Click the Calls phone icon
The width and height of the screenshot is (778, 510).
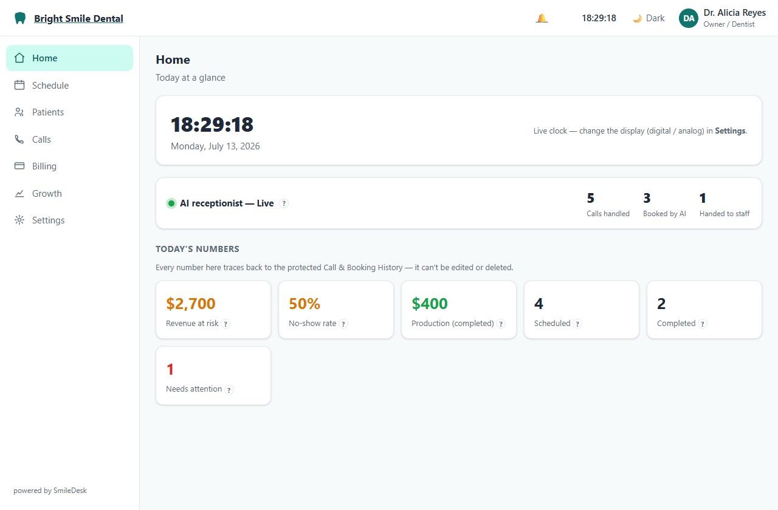point(19,139)
